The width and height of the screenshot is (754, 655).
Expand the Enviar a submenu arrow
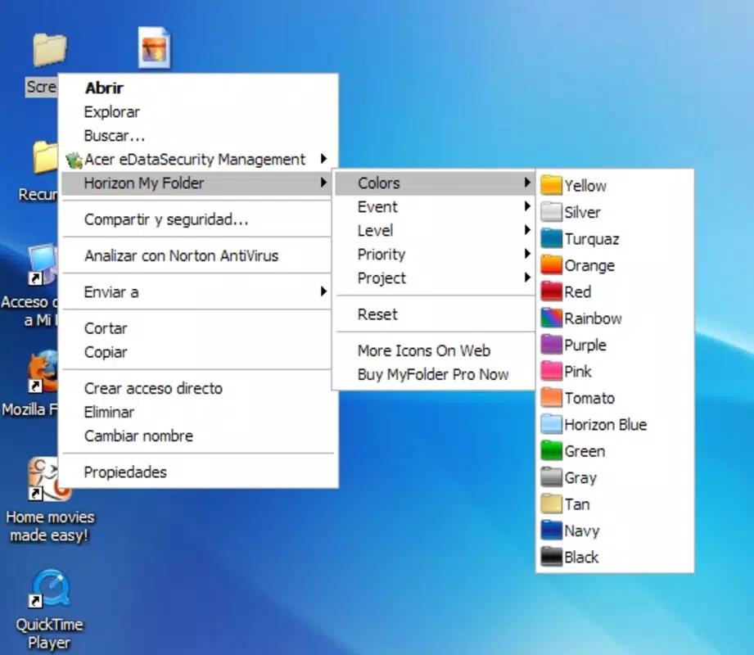coord(323,291)
